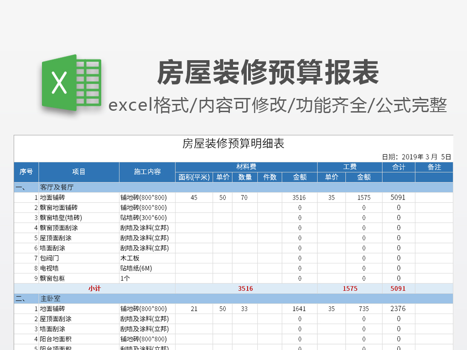The height and width of the screenshot is (350, 467).
Task: Select the 序号 column header
Action: (x=26, y=172)
